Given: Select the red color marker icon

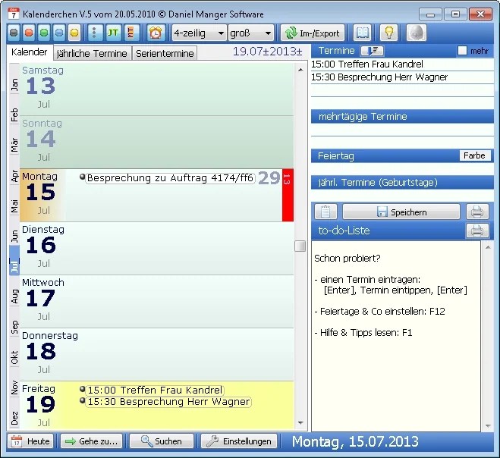Looking at the screenshot, I should [x=29, y=33].
